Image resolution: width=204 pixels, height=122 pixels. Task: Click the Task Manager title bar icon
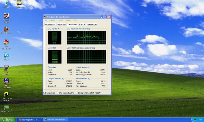[x=45, y=17]
